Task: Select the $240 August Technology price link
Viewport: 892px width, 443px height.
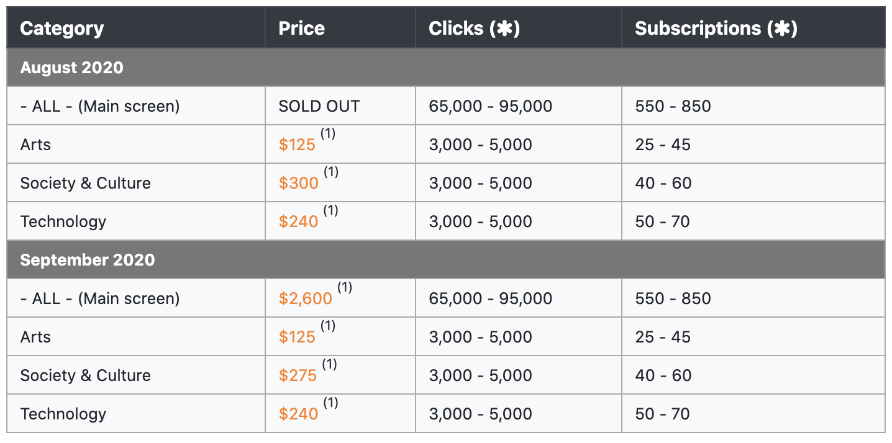Action: click(299, 222)
